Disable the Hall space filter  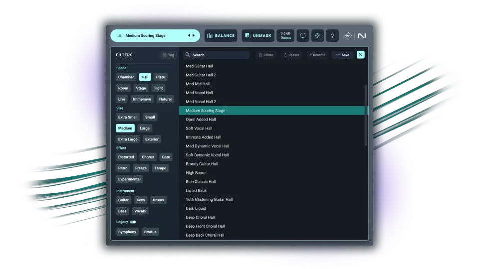145,77
